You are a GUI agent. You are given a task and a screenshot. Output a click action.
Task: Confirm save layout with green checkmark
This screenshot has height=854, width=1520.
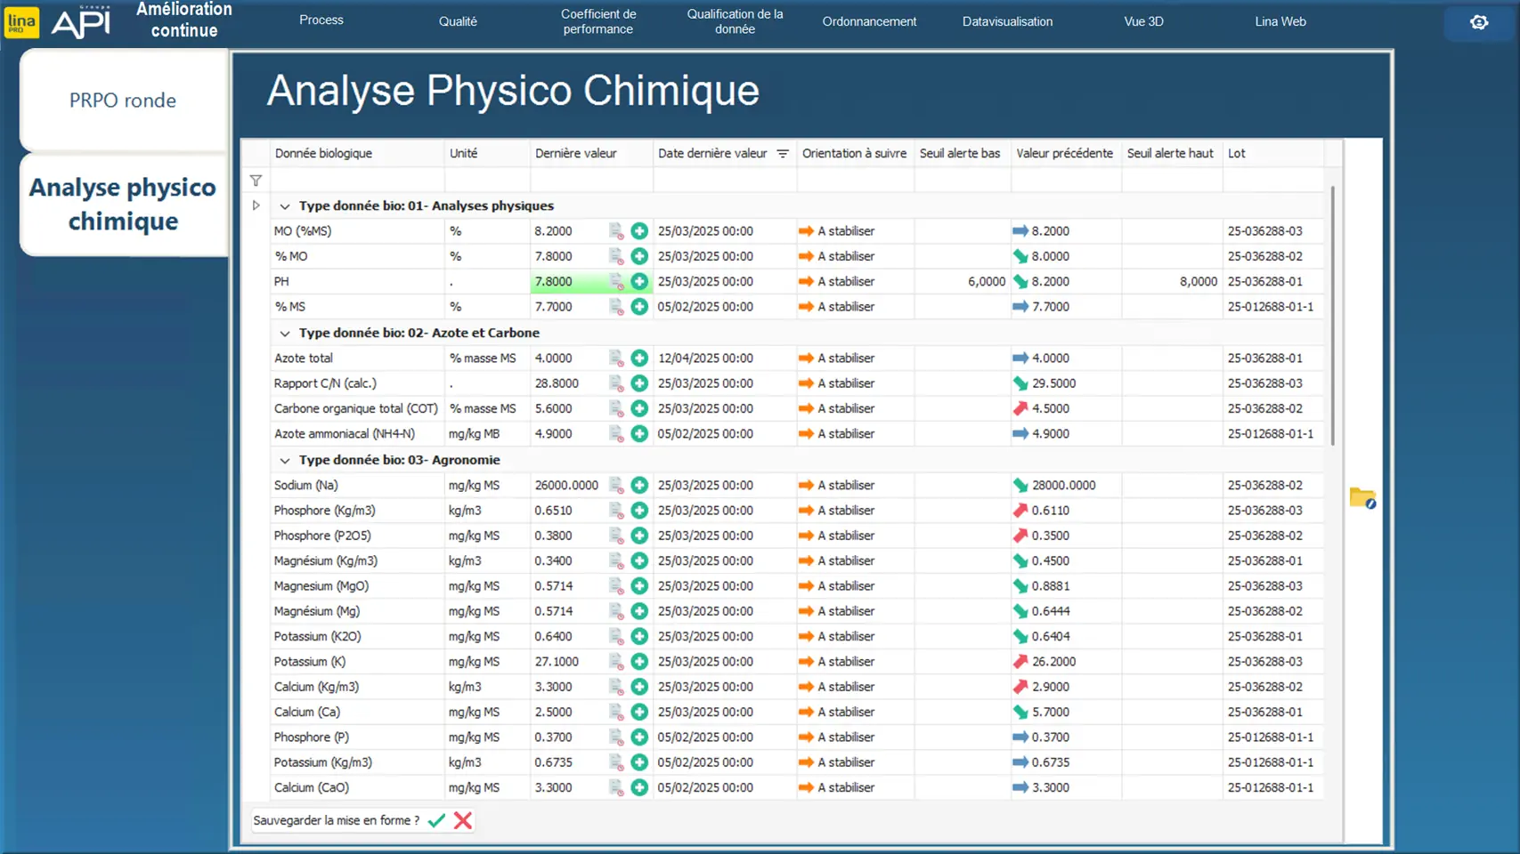click(436, 820)
